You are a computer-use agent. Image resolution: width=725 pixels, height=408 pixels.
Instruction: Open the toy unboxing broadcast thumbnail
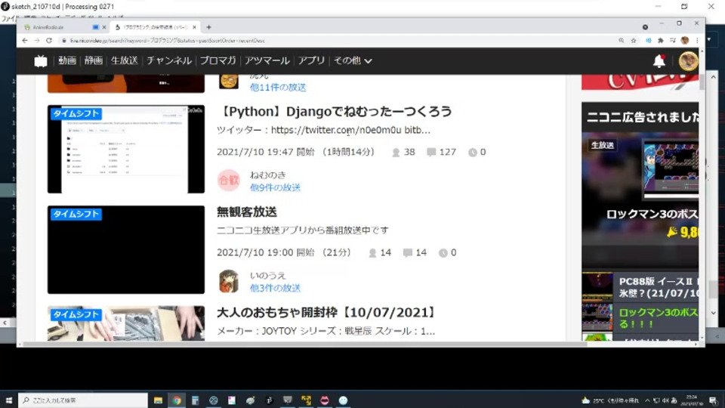pos(126,323)
